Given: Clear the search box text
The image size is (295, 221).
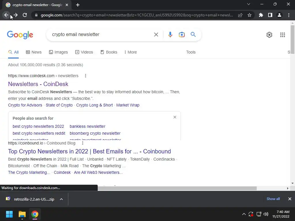Looking at the screenshot, I should pyautogui.click(x=156, y=35).
